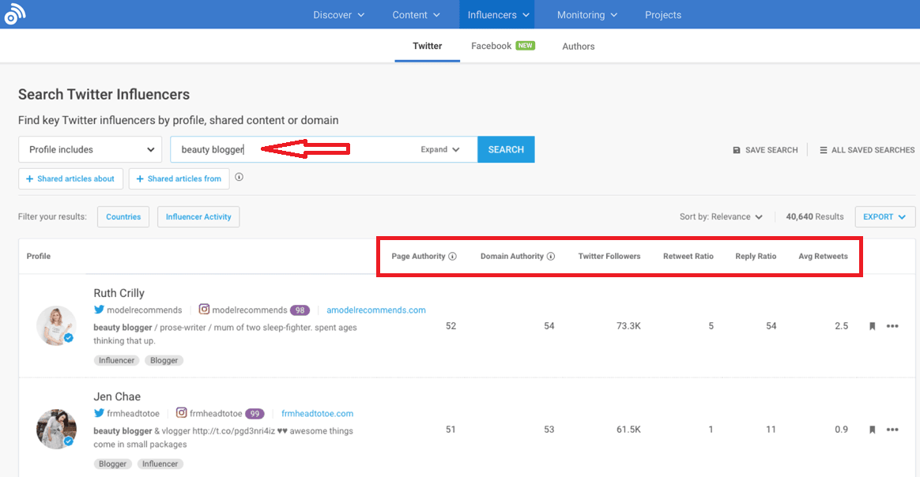Click Twitter followers value 61.5K

click(628, 430)
